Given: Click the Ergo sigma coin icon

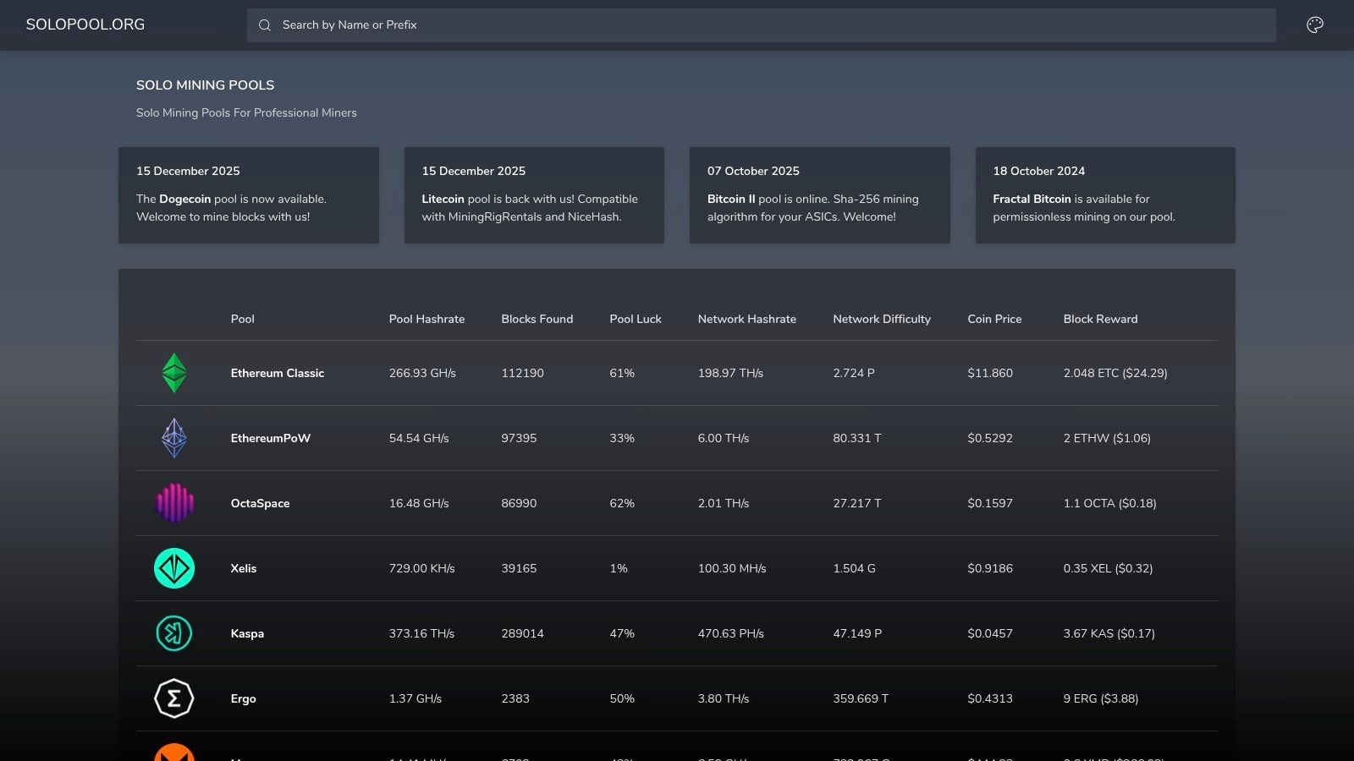Looking at the screenshot, I should (x=174, y=698).
